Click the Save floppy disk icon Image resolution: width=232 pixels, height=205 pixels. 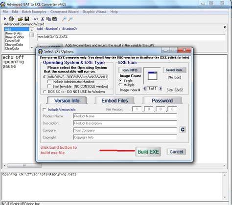tap(27, 19)
